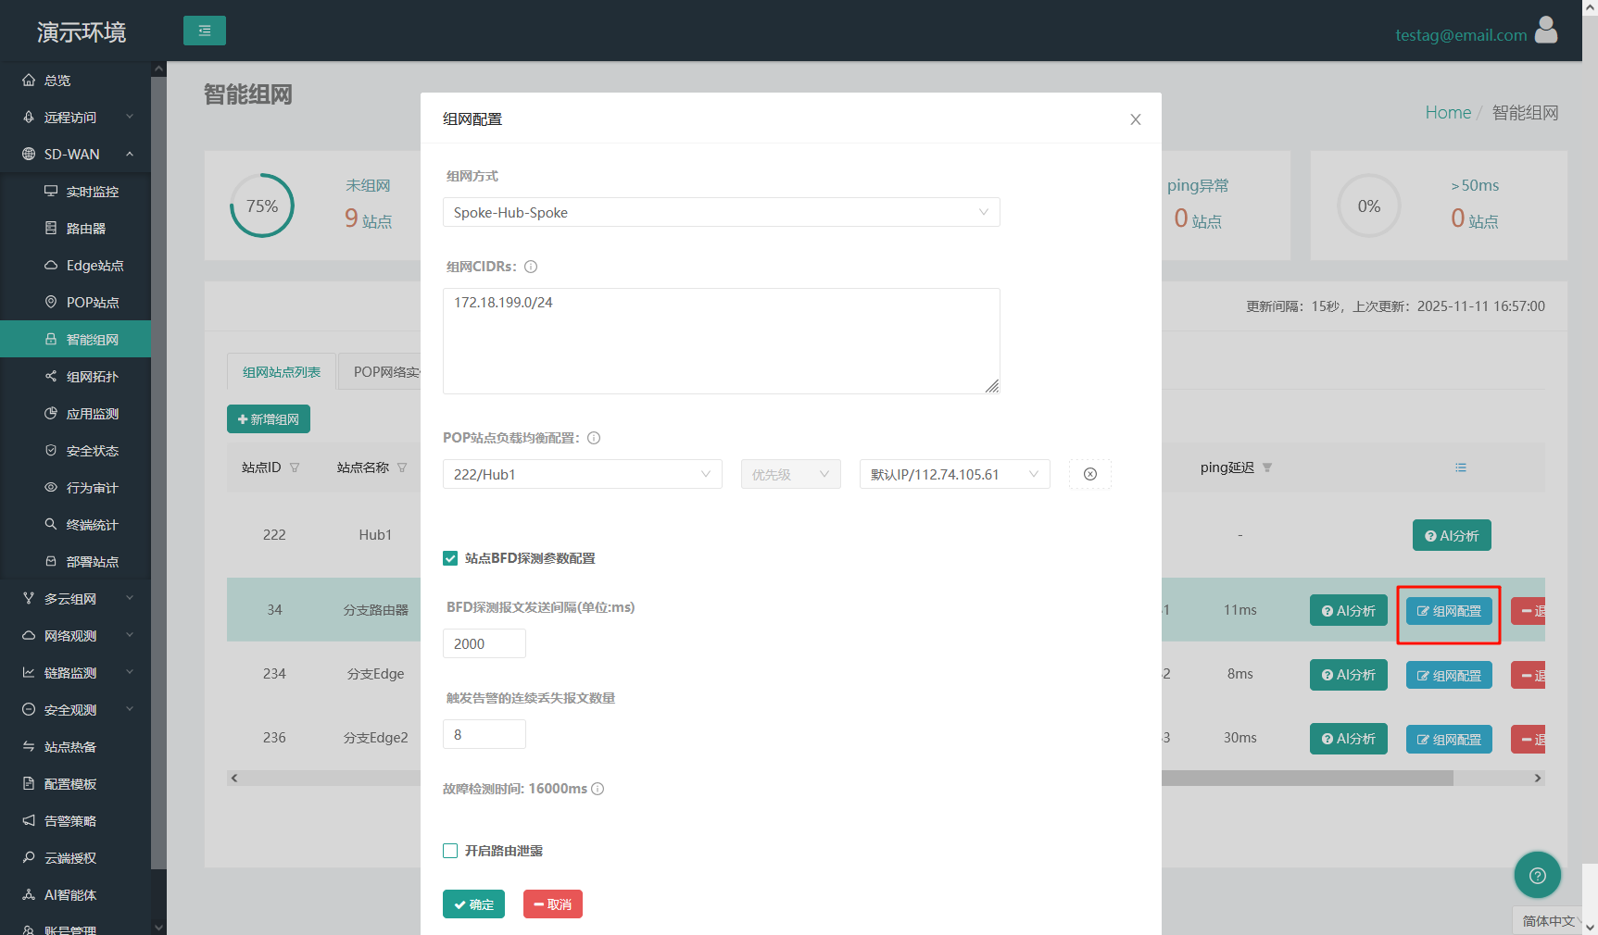Close the 组网配置 dialog
This screenshot has height=935, width=1598.
coord(1135,119)
